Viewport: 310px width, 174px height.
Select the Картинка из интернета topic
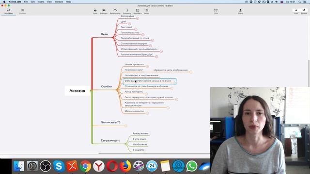[144, 104]
